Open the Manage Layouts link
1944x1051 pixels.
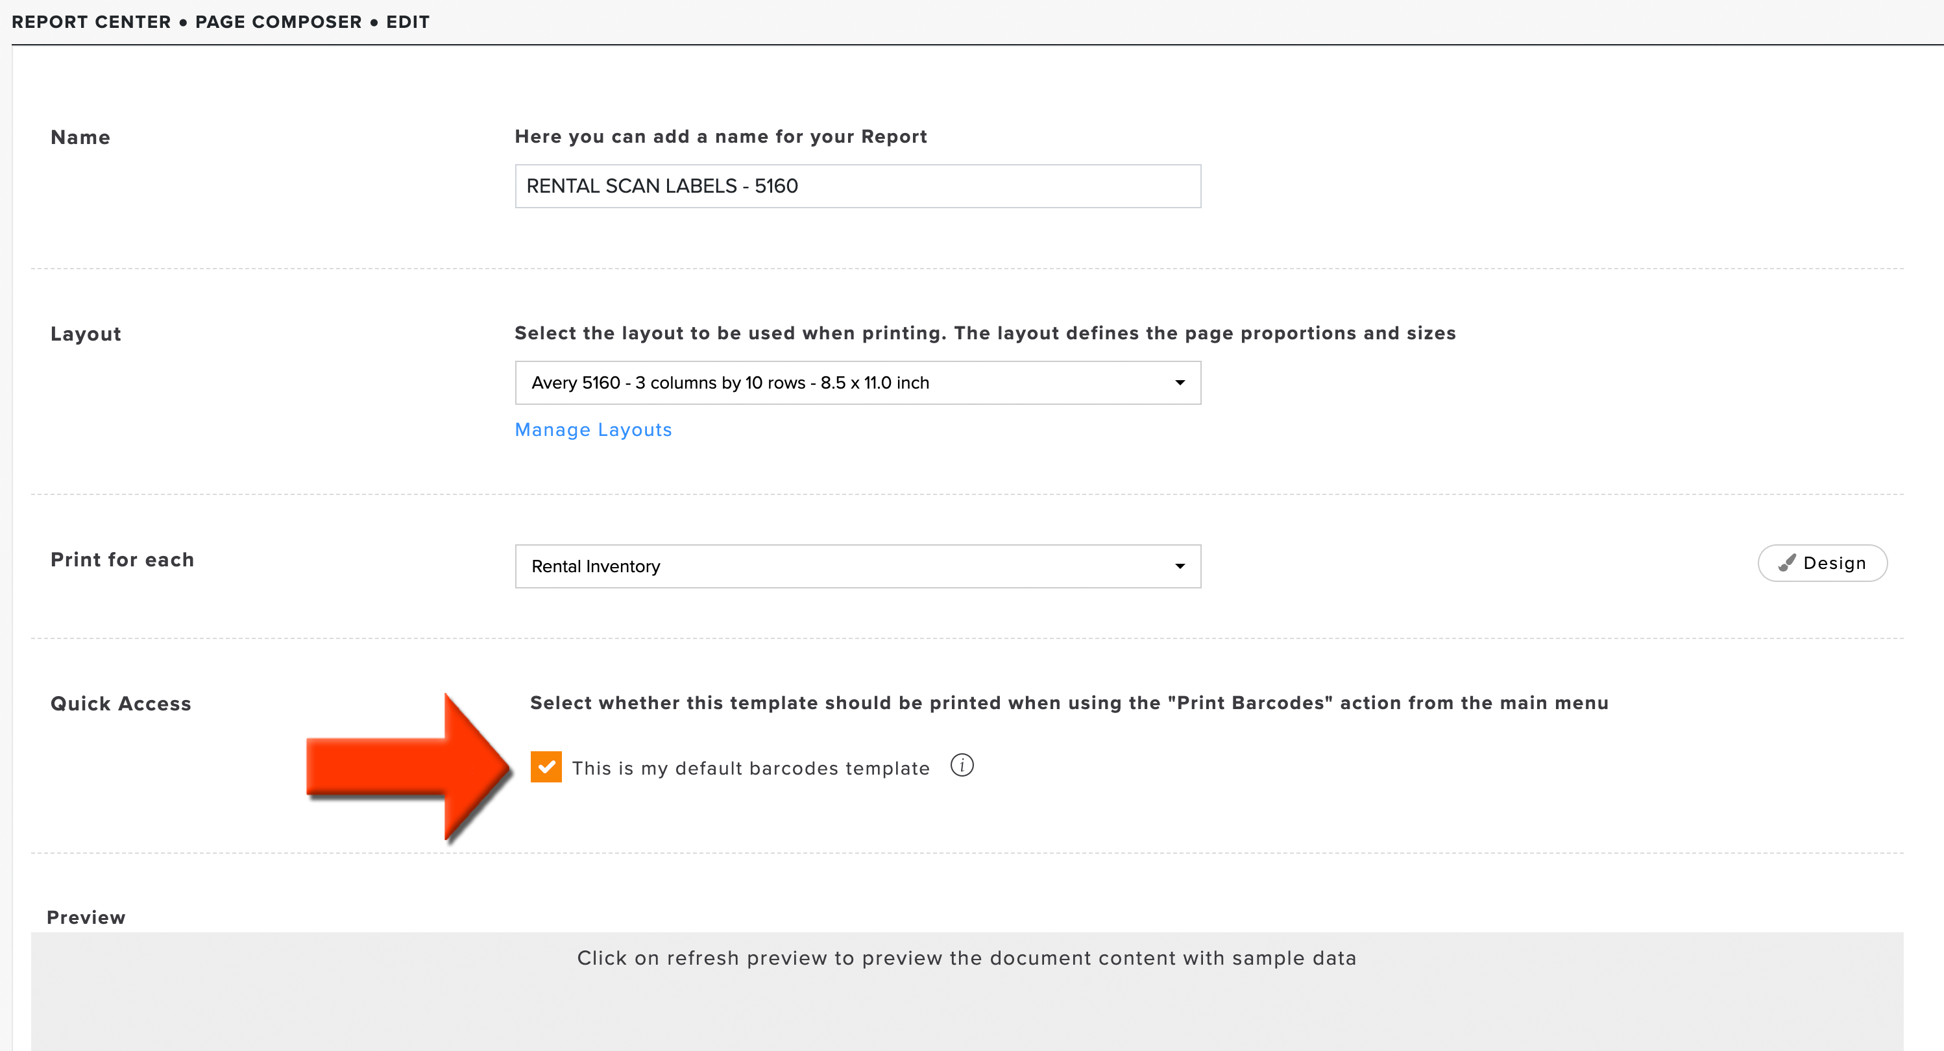point(593,429)
